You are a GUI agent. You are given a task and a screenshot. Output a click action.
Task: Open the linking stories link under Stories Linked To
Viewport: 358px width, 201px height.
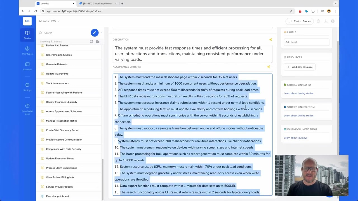click(x=298, y=93)
